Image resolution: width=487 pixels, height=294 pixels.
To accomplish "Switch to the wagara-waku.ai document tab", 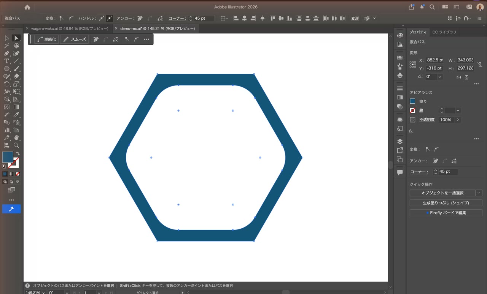I will tap(70, 28).
